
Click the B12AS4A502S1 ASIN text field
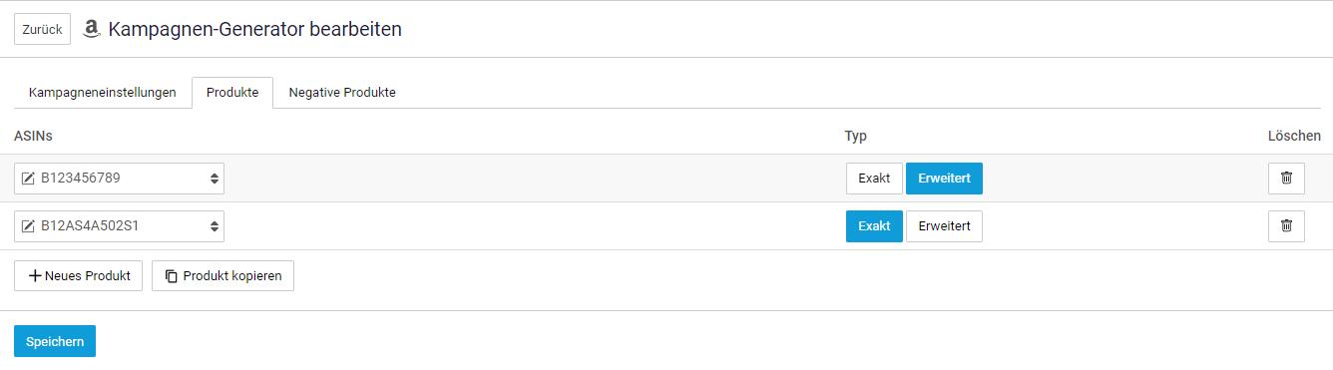click(x=119, y=226)
